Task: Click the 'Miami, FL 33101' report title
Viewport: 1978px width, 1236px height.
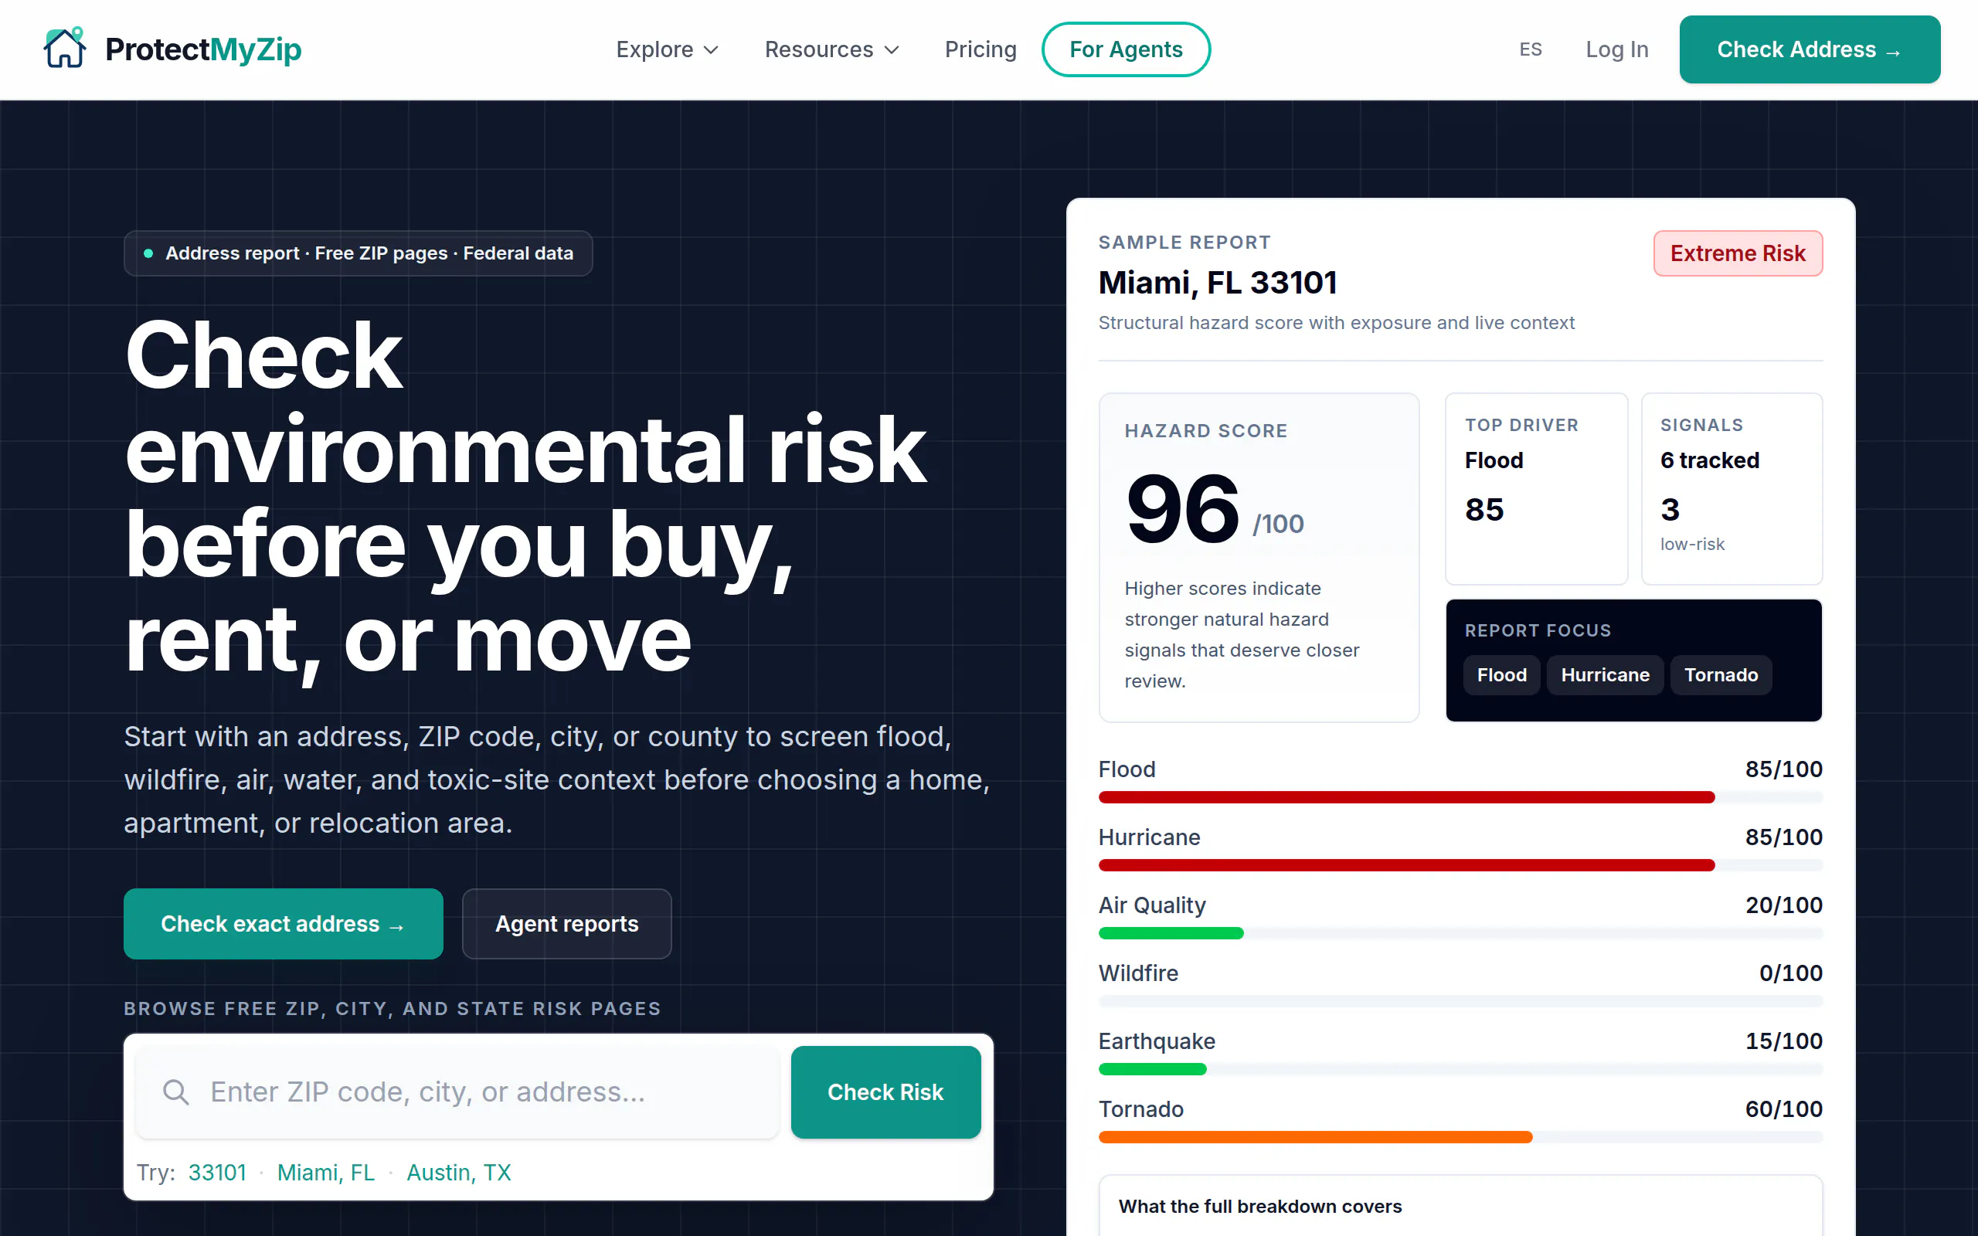Action: point(1217,282)
